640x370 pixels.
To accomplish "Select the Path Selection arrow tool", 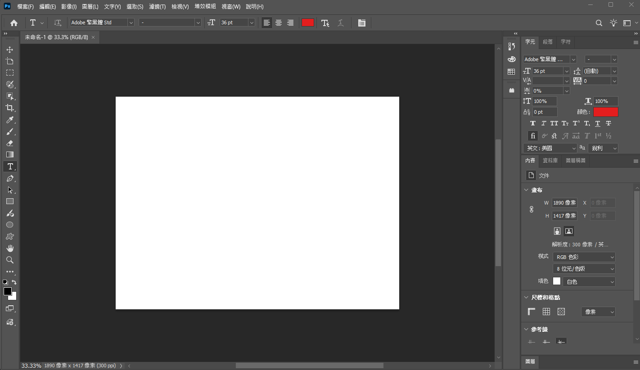I will pos(10,190).
